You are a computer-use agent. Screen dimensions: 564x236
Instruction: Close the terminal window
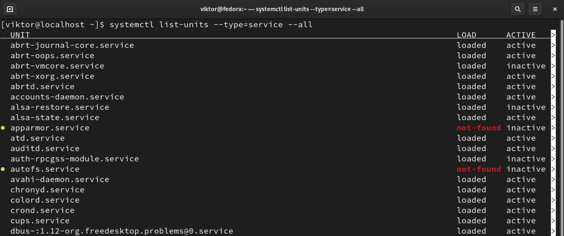click(x=555, y=9)
